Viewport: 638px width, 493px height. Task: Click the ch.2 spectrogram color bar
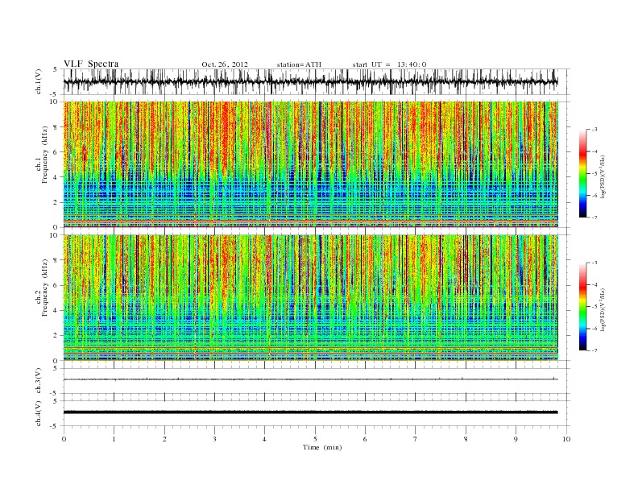582,306
